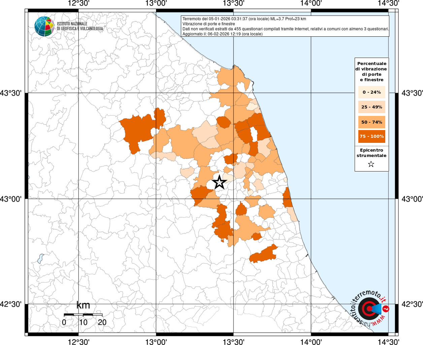Click the top axis label 13°00'
Viewport: 423px width, 345px height.
pos(156,3)
